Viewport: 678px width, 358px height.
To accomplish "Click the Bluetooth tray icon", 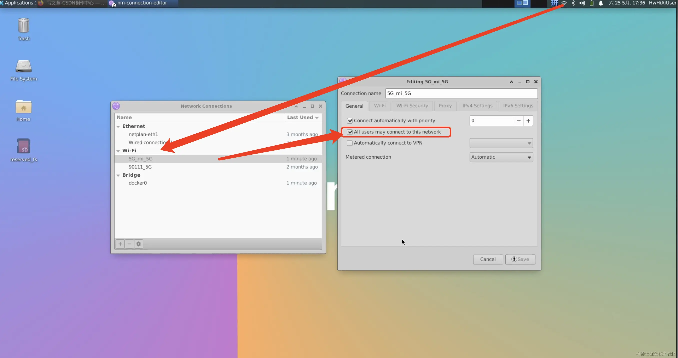I will coord(573,3).
